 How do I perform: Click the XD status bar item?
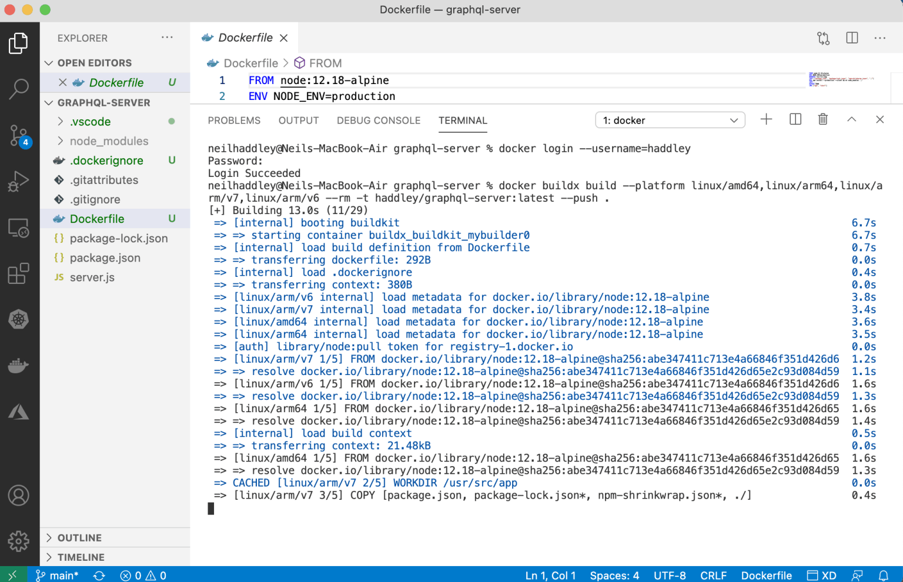pos(821,576)
